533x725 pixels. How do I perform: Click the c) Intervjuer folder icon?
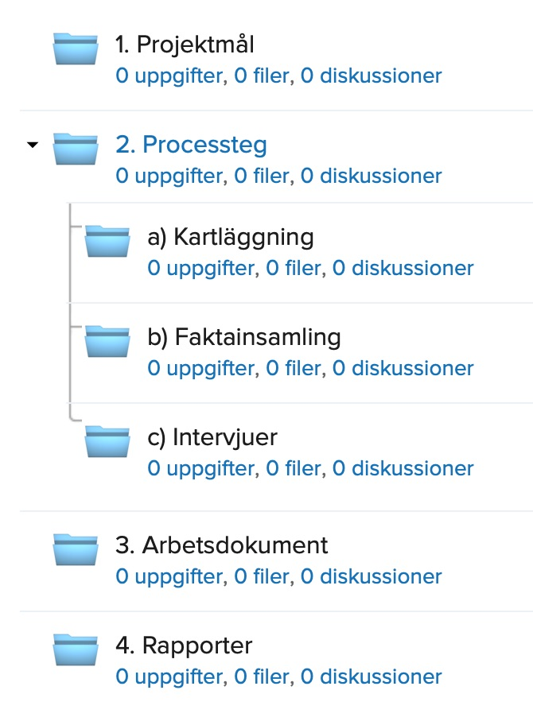(107, 441)
